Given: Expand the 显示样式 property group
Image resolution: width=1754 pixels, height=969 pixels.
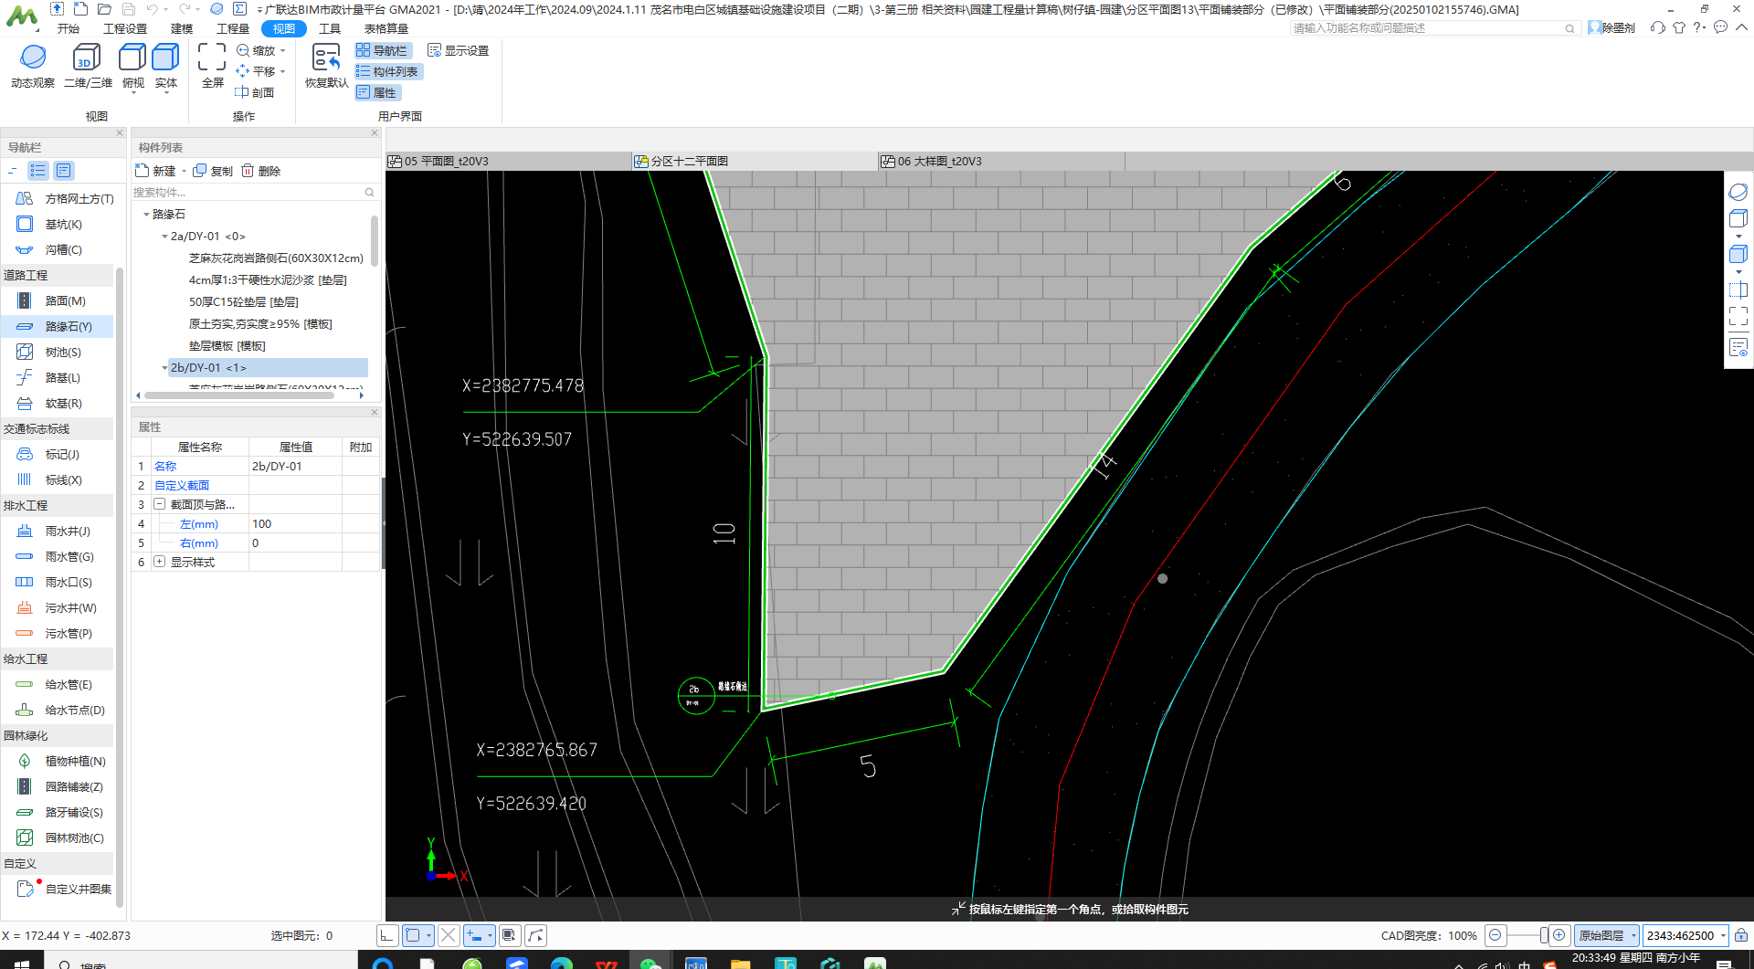Looking at the screenshot, I should [160, 562].
